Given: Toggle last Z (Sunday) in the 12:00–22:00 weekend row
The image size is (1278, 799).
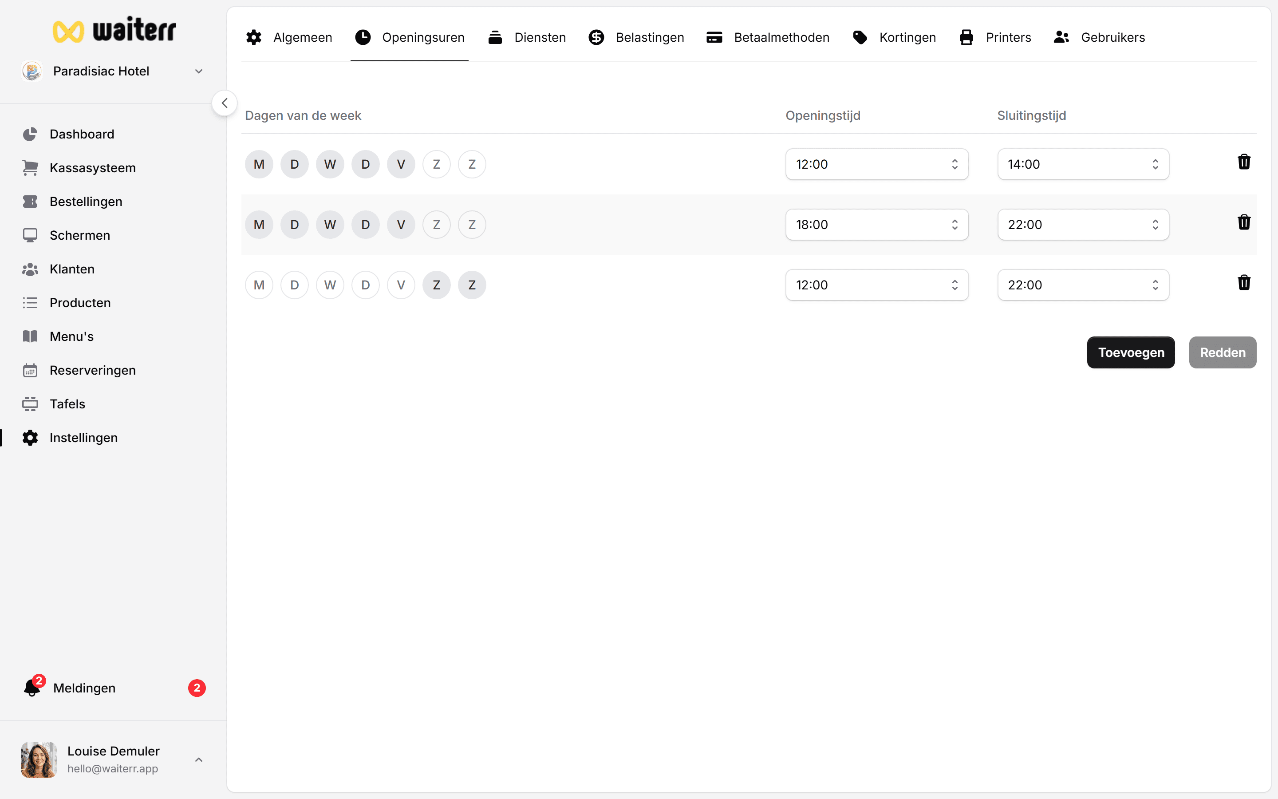Looking at the screenshot, I should tap(472, 285).
